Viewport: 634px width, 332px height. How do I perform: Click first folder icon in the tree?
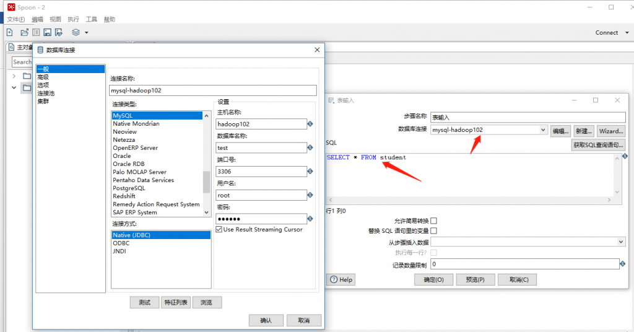tap(27, 76)
